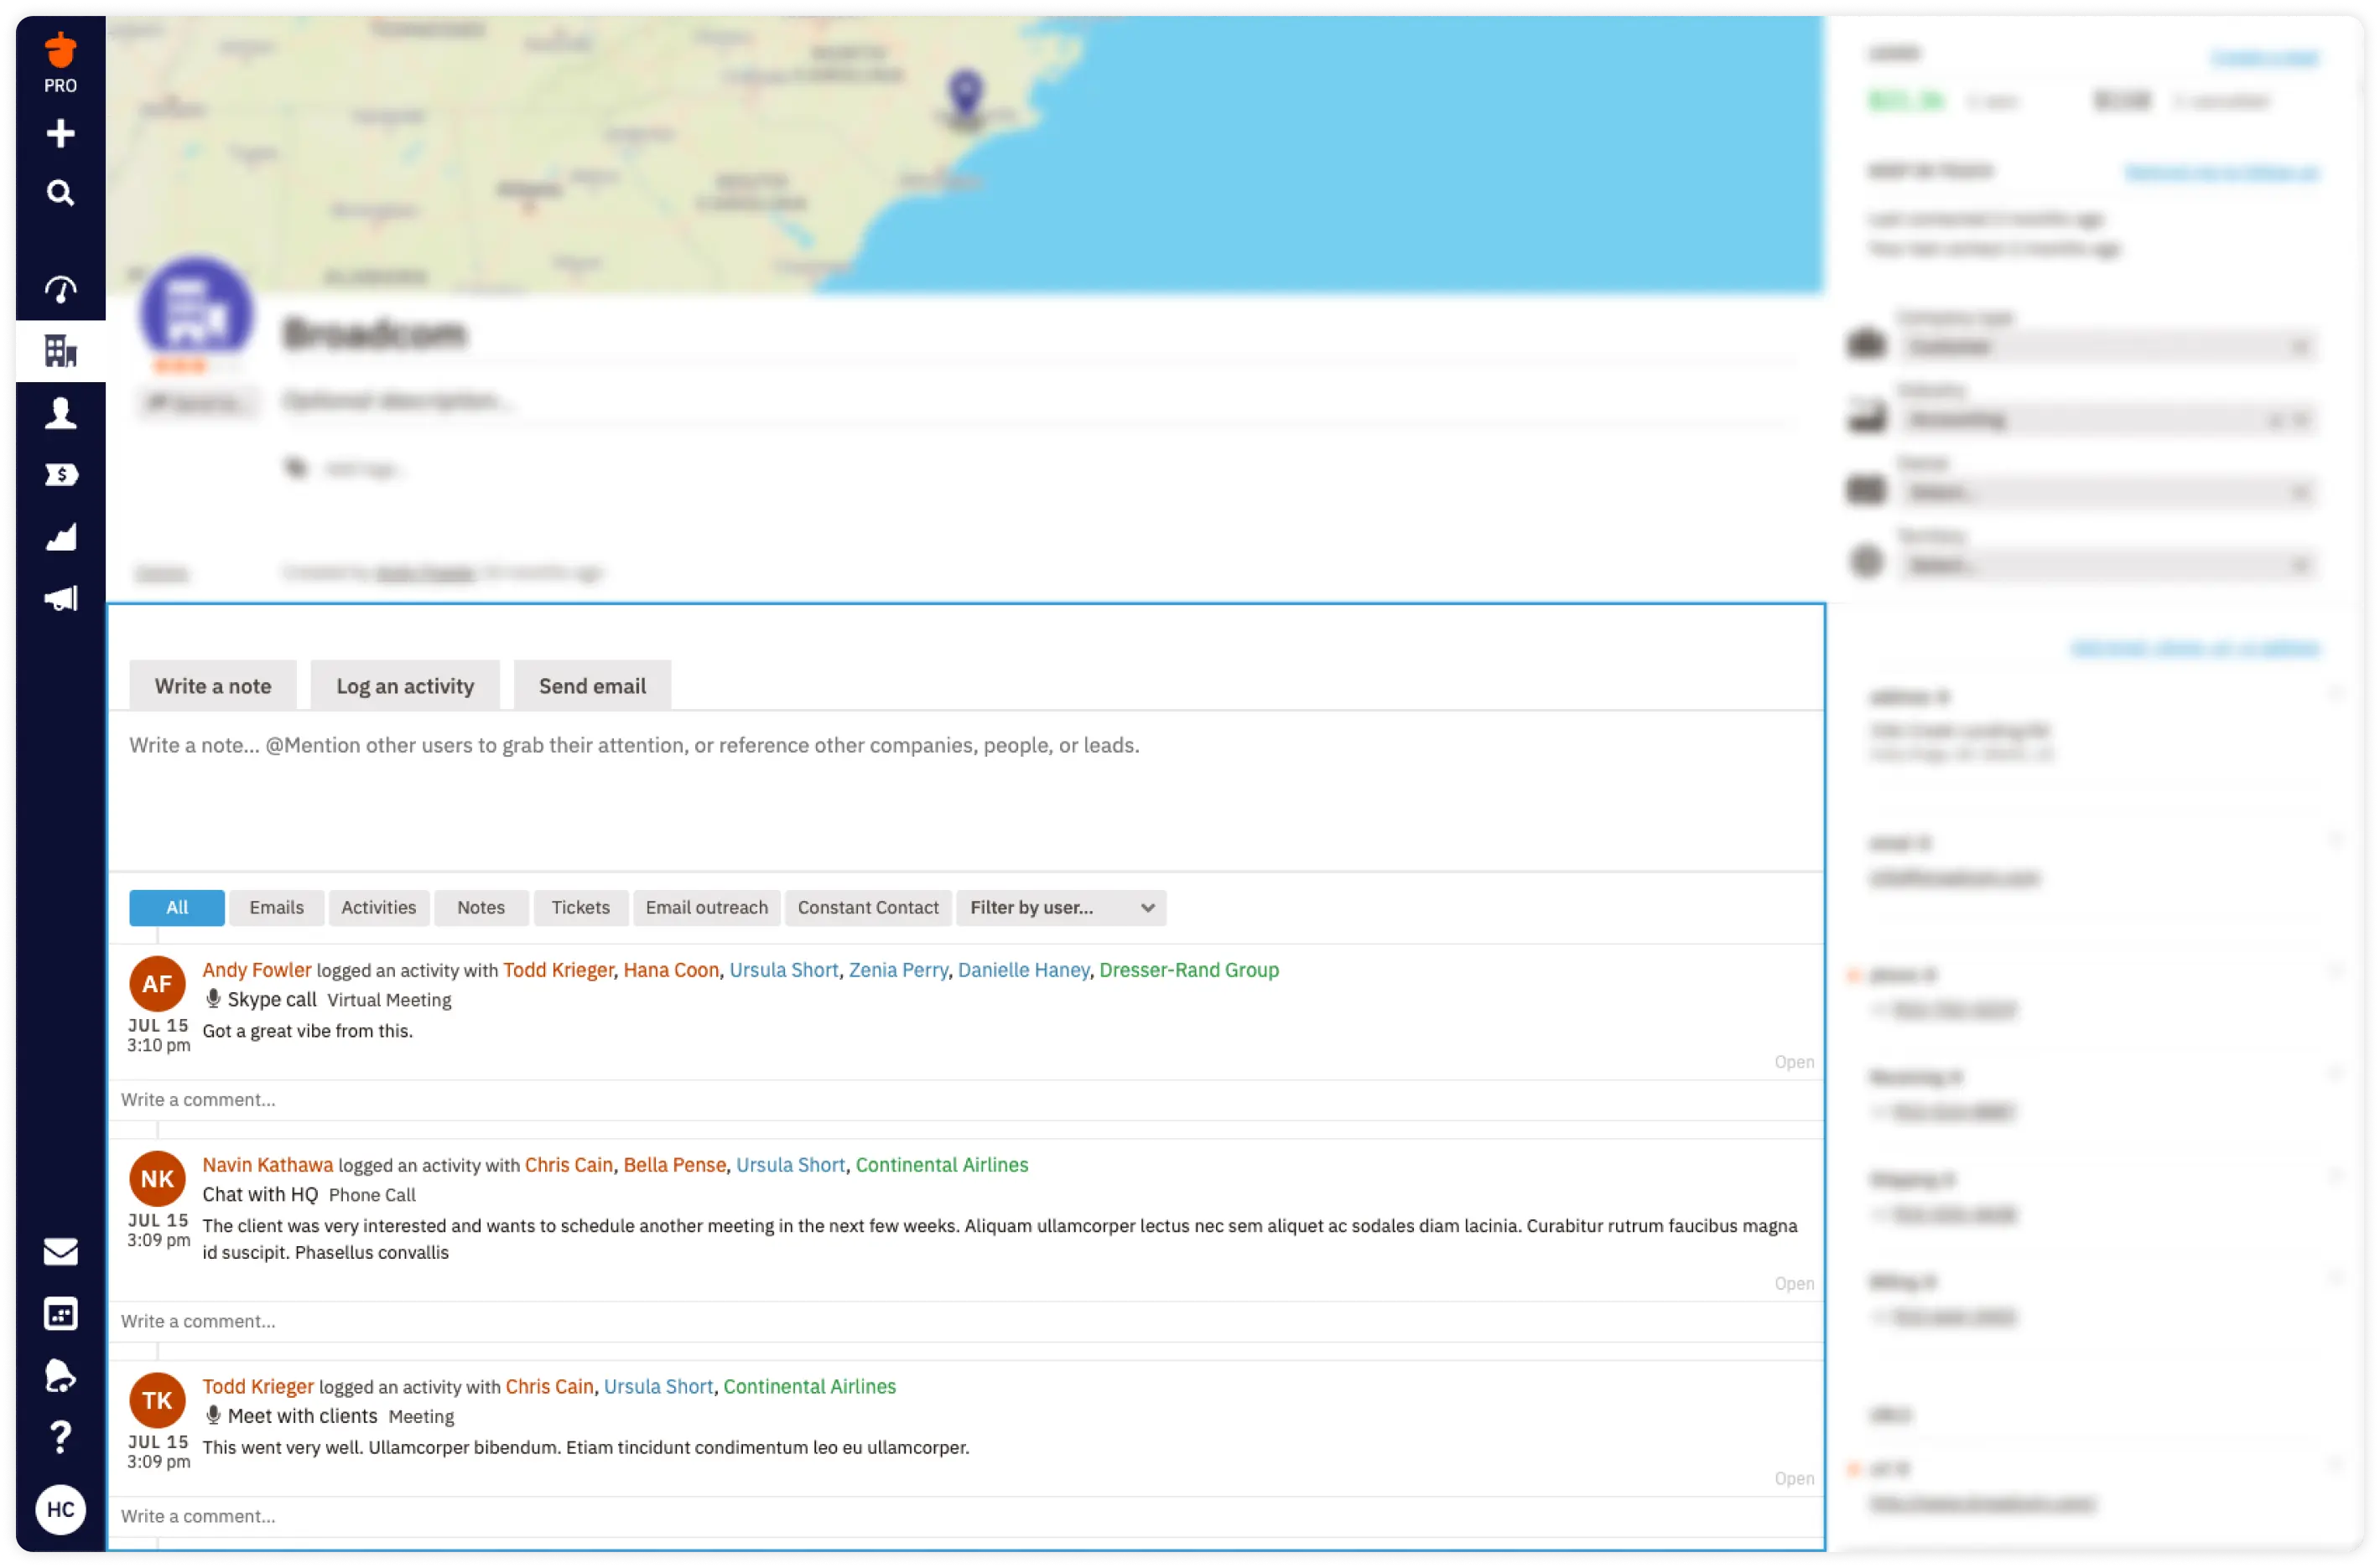Viewport: 2380px width, 1568px height.
Task: Click the Log an activity button
Action: [x=404, y=684]
